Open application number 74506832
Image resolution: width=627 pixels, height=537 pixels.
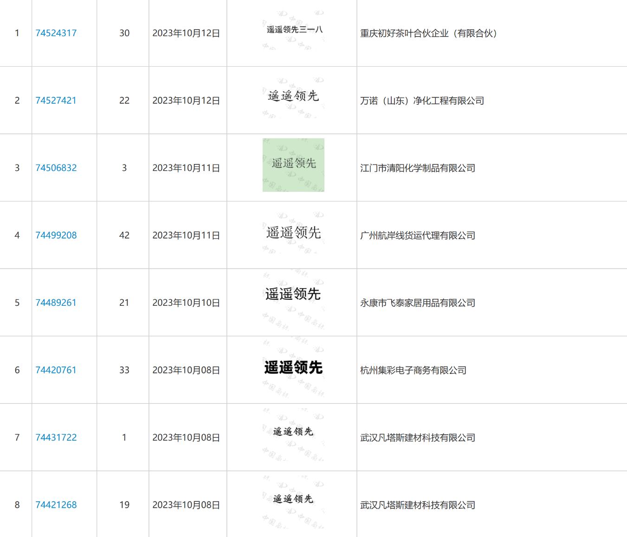click(x=56, y=168)
